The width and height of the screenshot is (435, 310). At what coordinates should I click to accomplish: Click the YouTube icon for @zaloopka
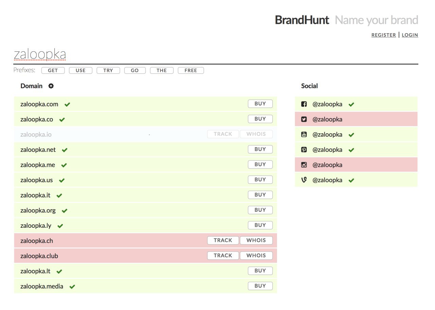(304, 135)
